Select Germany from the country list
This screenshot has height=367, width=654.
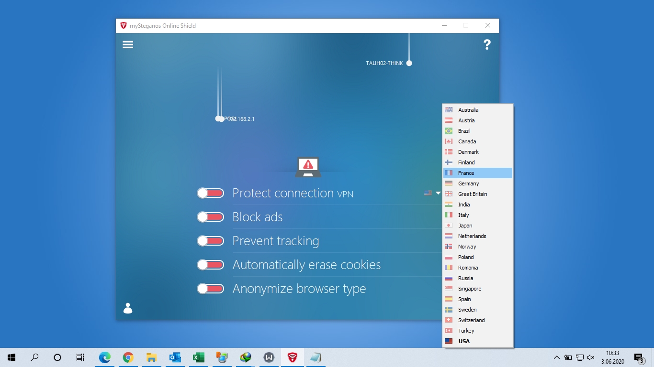[x=478, y=183]
